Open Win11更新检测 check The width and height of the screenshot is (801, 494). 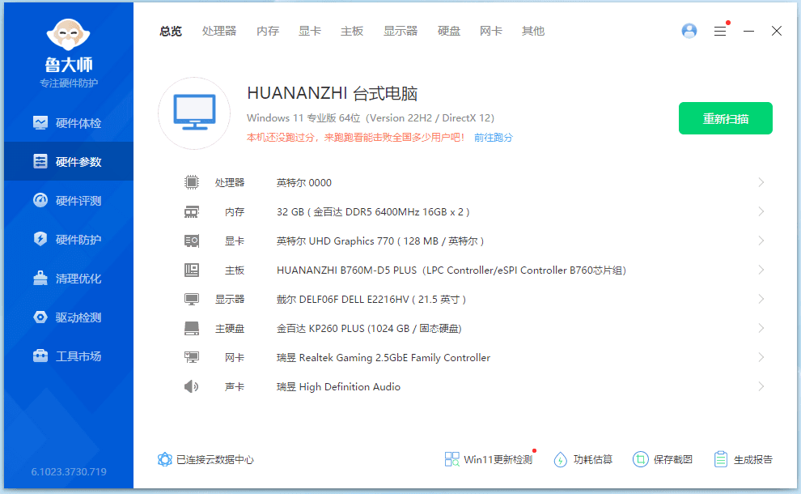pyautogui.click(x=489, y=459)
